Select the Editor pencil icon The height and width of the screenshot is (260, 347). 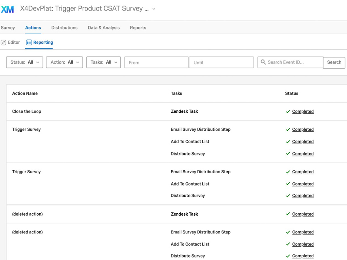[3, 42]
